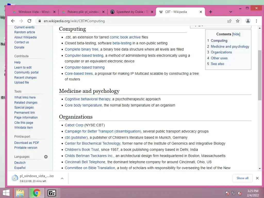Open the Children's Book Trust link
Image resolution: width=264 pixels, height=198 pixels.
82,150
